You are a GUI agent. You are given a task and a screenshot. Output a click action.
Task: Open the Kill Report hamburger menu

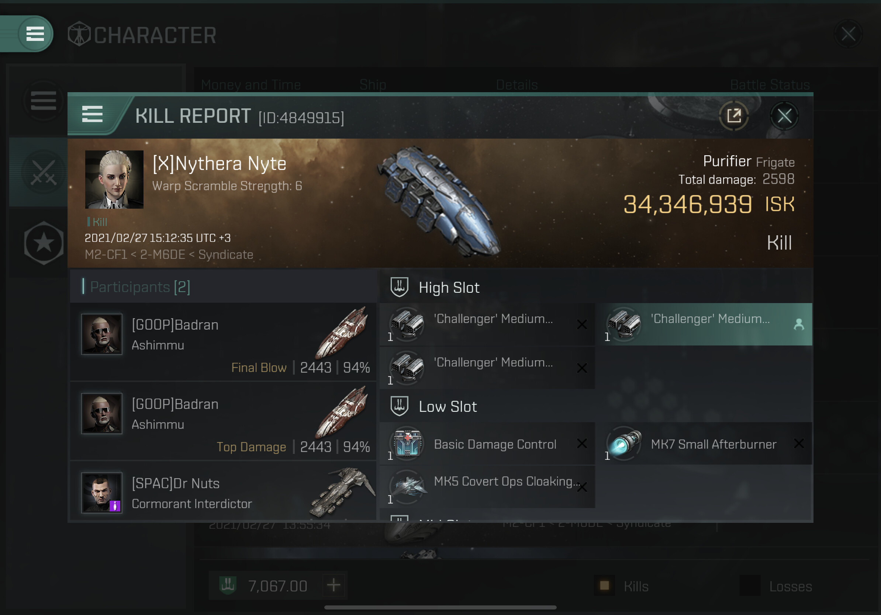click(92, 114)
